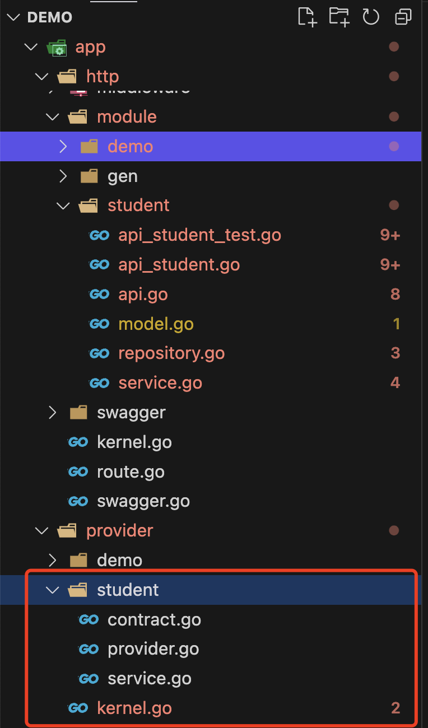Click the New File icon
The height and width of the screenshot is (728, 428).
(x=307, y=17)
